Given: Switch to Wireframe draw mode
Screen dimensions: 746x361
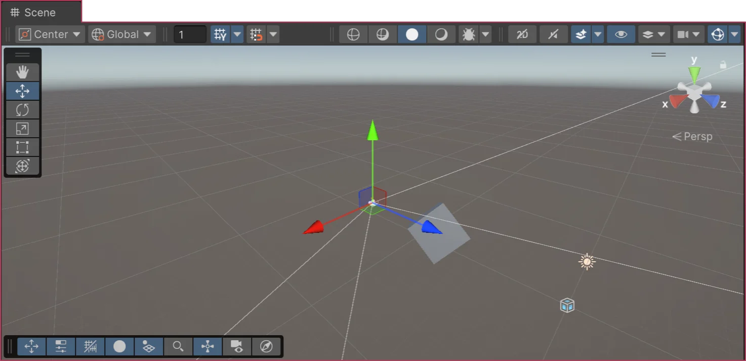Looking at the screenshot, I should coord(353,34).
